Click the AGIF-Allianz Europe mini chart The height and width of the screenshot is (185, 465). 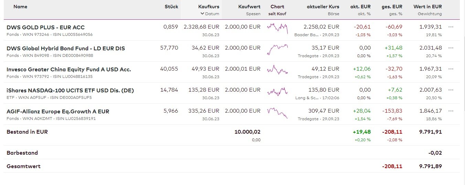(277, 112)
